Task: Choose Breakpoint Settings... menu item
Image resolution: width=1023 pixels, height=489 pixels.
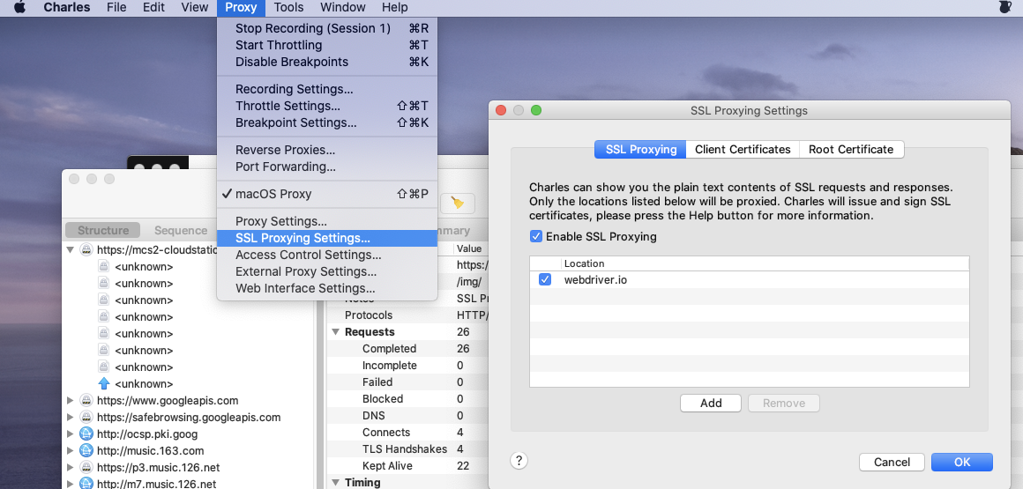Action: pyautogui.click(x=327, y=122)
